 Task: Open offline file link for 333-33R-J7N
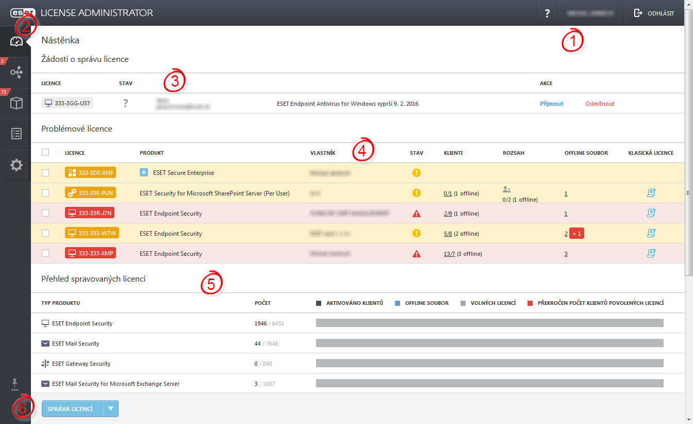(x=566, y=214)
